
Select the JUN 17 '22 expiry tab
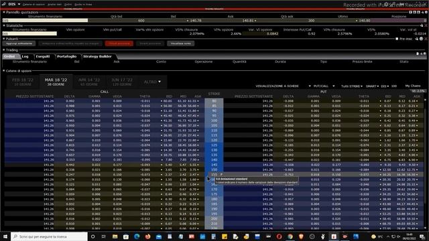pos(122,82)
